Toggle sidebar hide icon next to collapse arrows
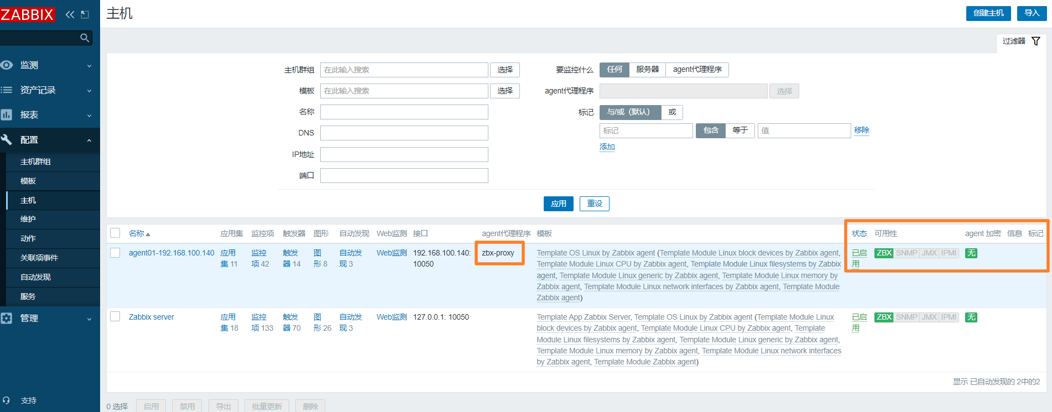Viewport: 1052px width, 412px height. click(x=85, y=14)
